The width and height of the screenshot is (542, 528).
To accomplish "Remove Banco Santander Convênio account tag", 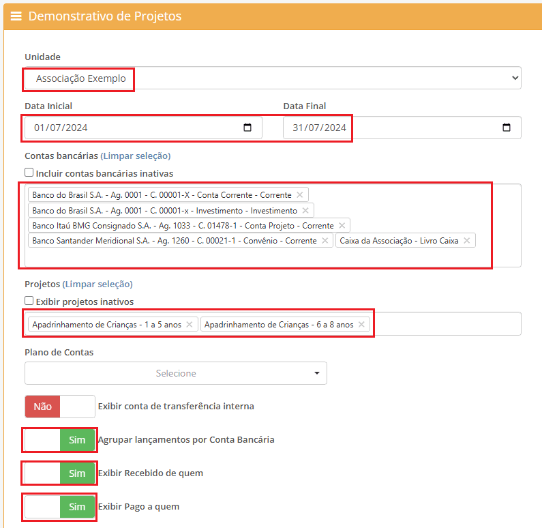I will point(325,241).
